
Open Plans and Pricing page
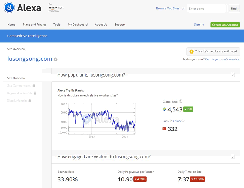[x=34, y=25]
